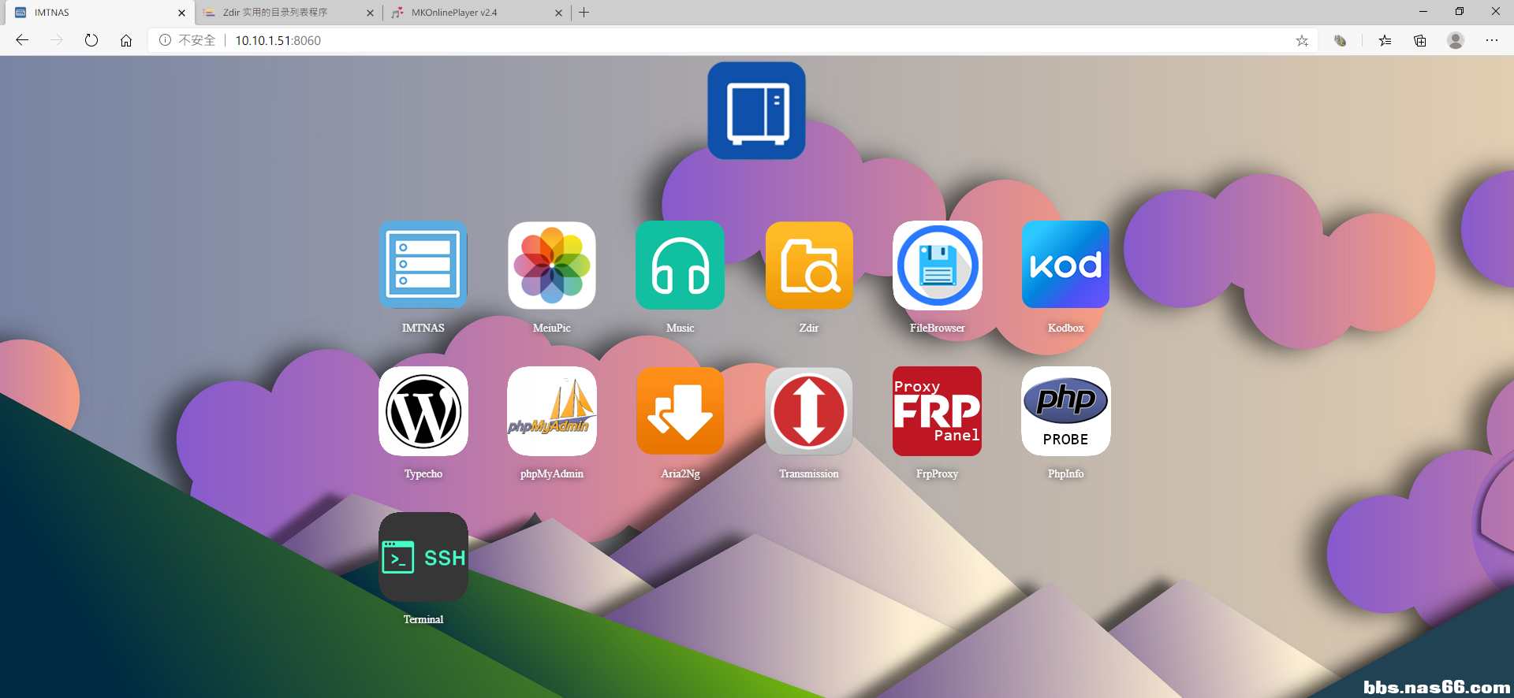Open Typecho WordPress-style icon
The width and height of the screenshot is (1514, 698).
click(423, 411)
